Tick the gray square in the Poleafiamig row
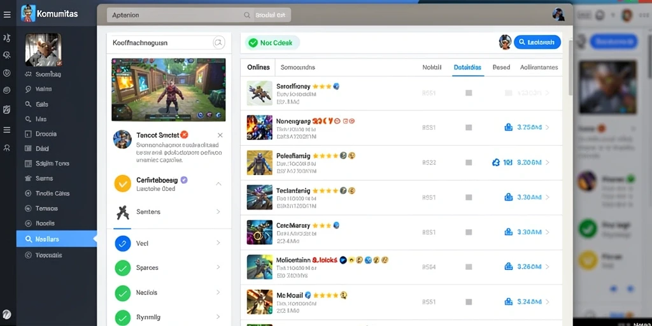The height and width of the screenshot is (326, 652). coord(469,162)
